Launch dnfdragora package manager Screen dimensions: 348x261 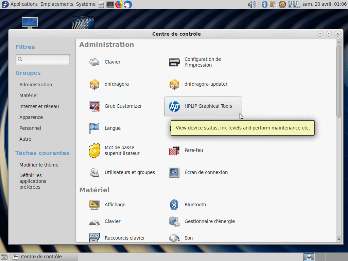(109, 84)
